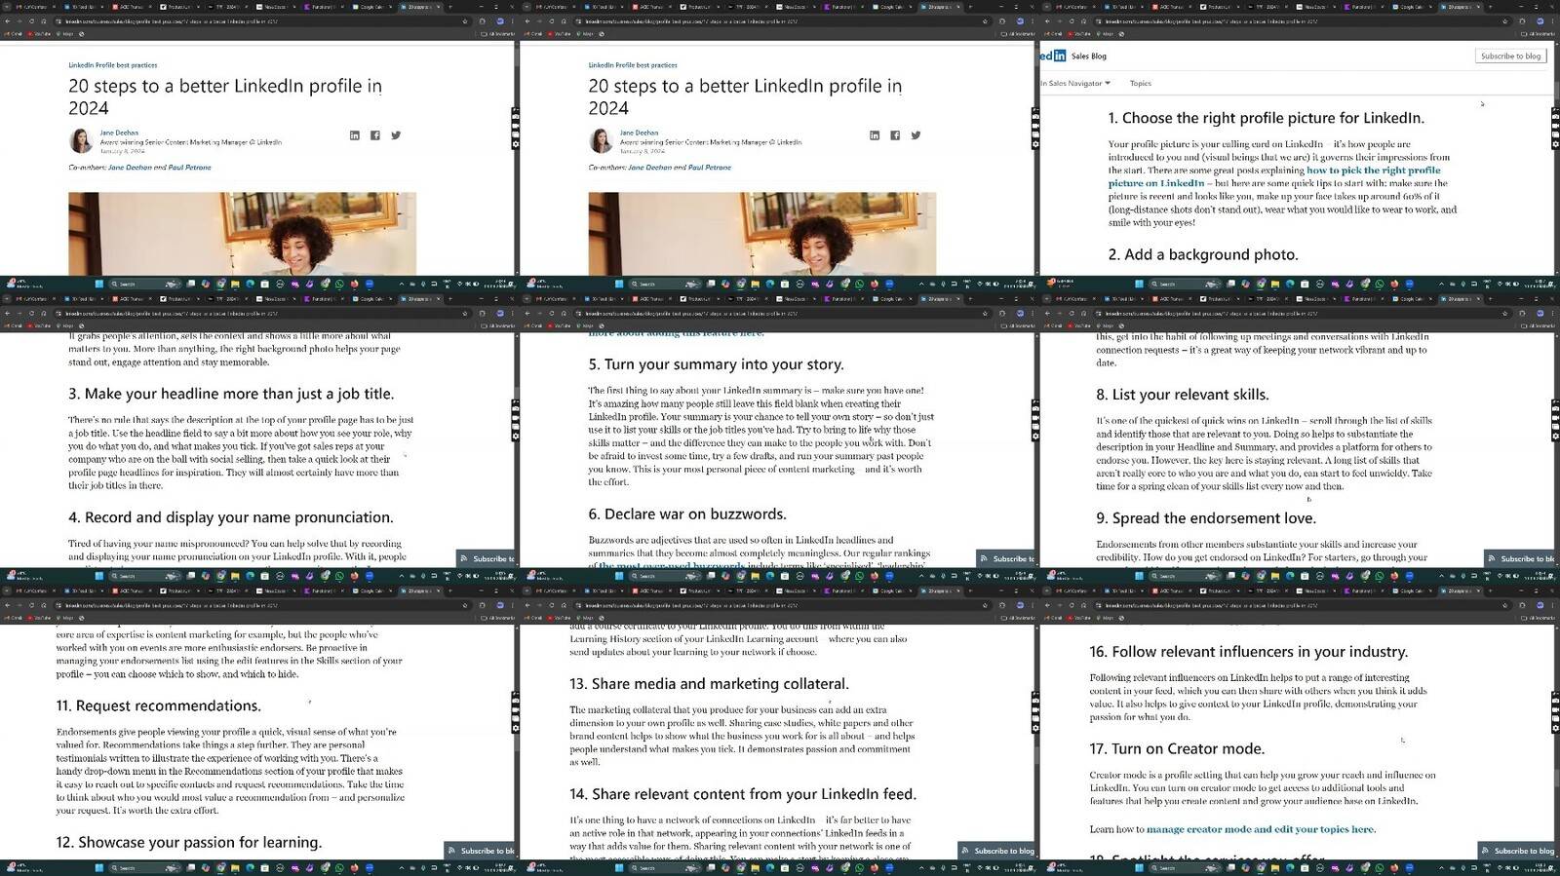The image size is (1560, 876).
Task: Open File Explorer in taskbar below step 1 window
Action: click(x=1275, y=285)
